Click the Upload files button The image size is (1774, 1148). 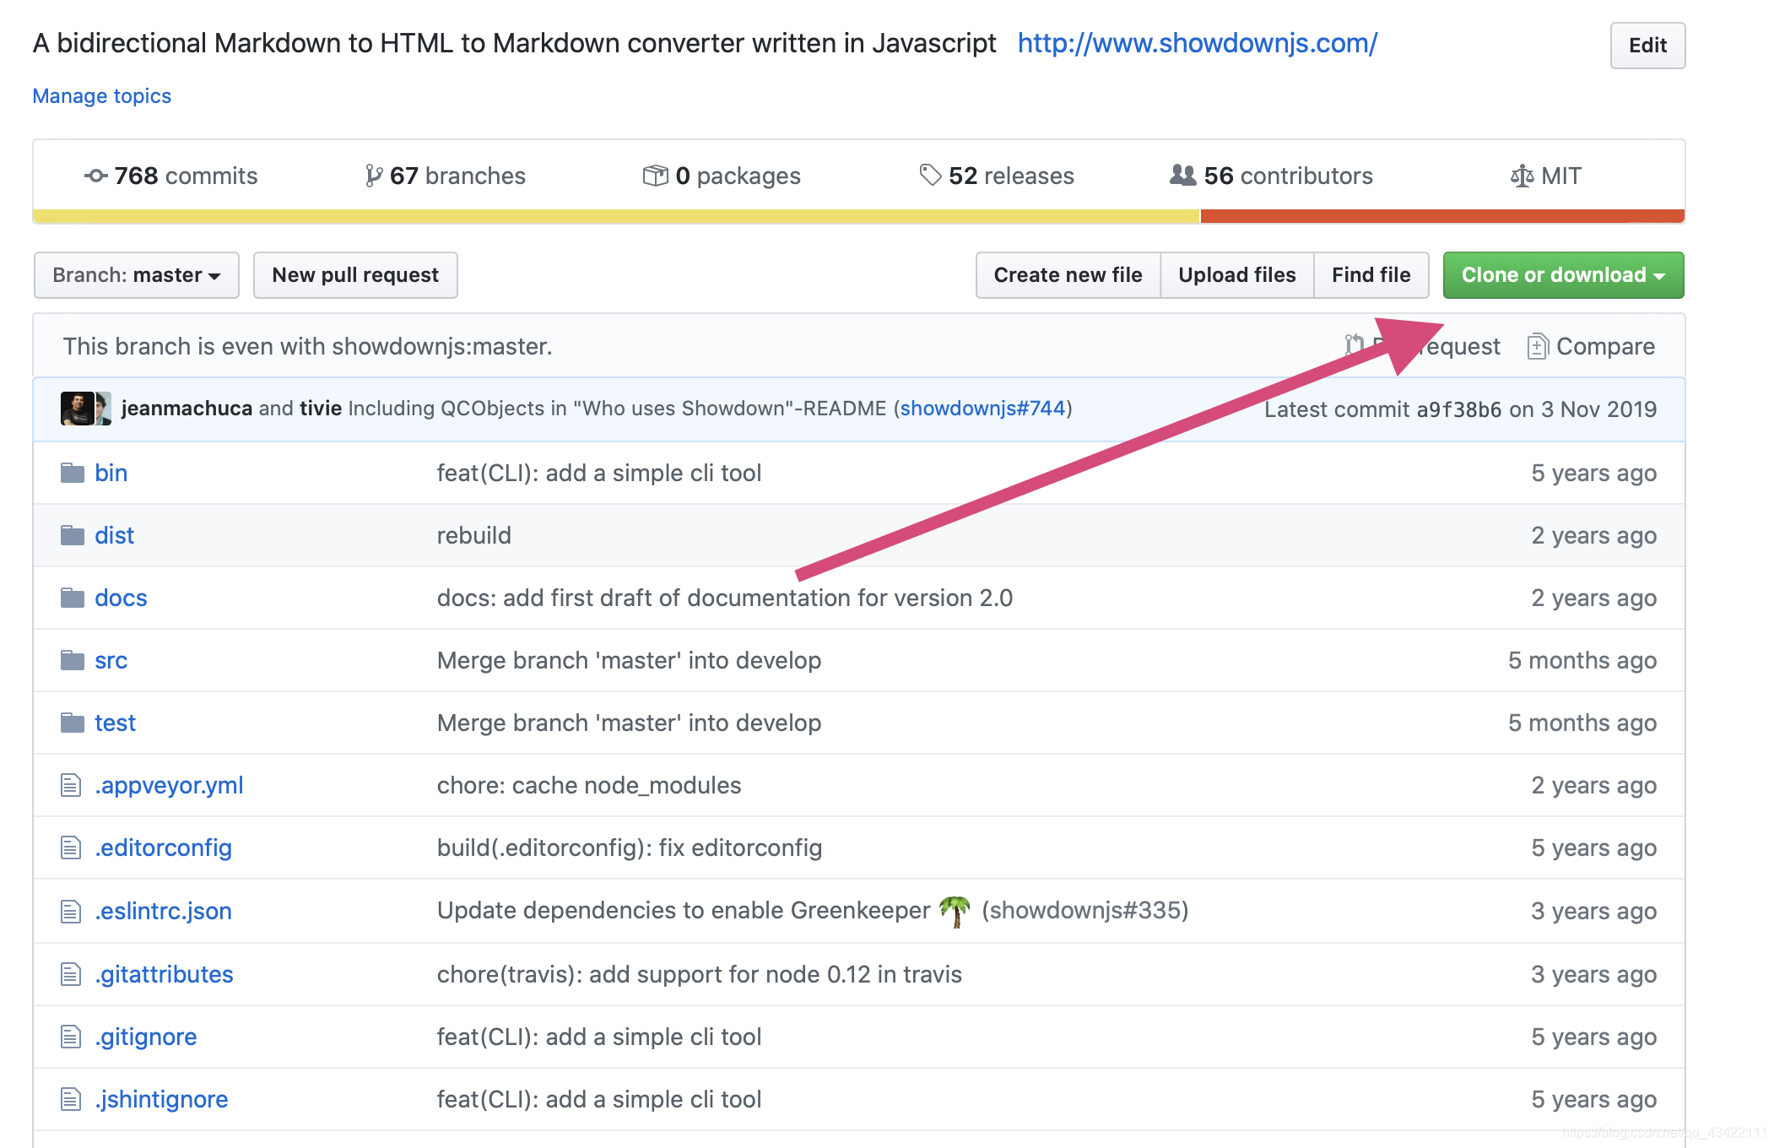[x=1236, y=275]
